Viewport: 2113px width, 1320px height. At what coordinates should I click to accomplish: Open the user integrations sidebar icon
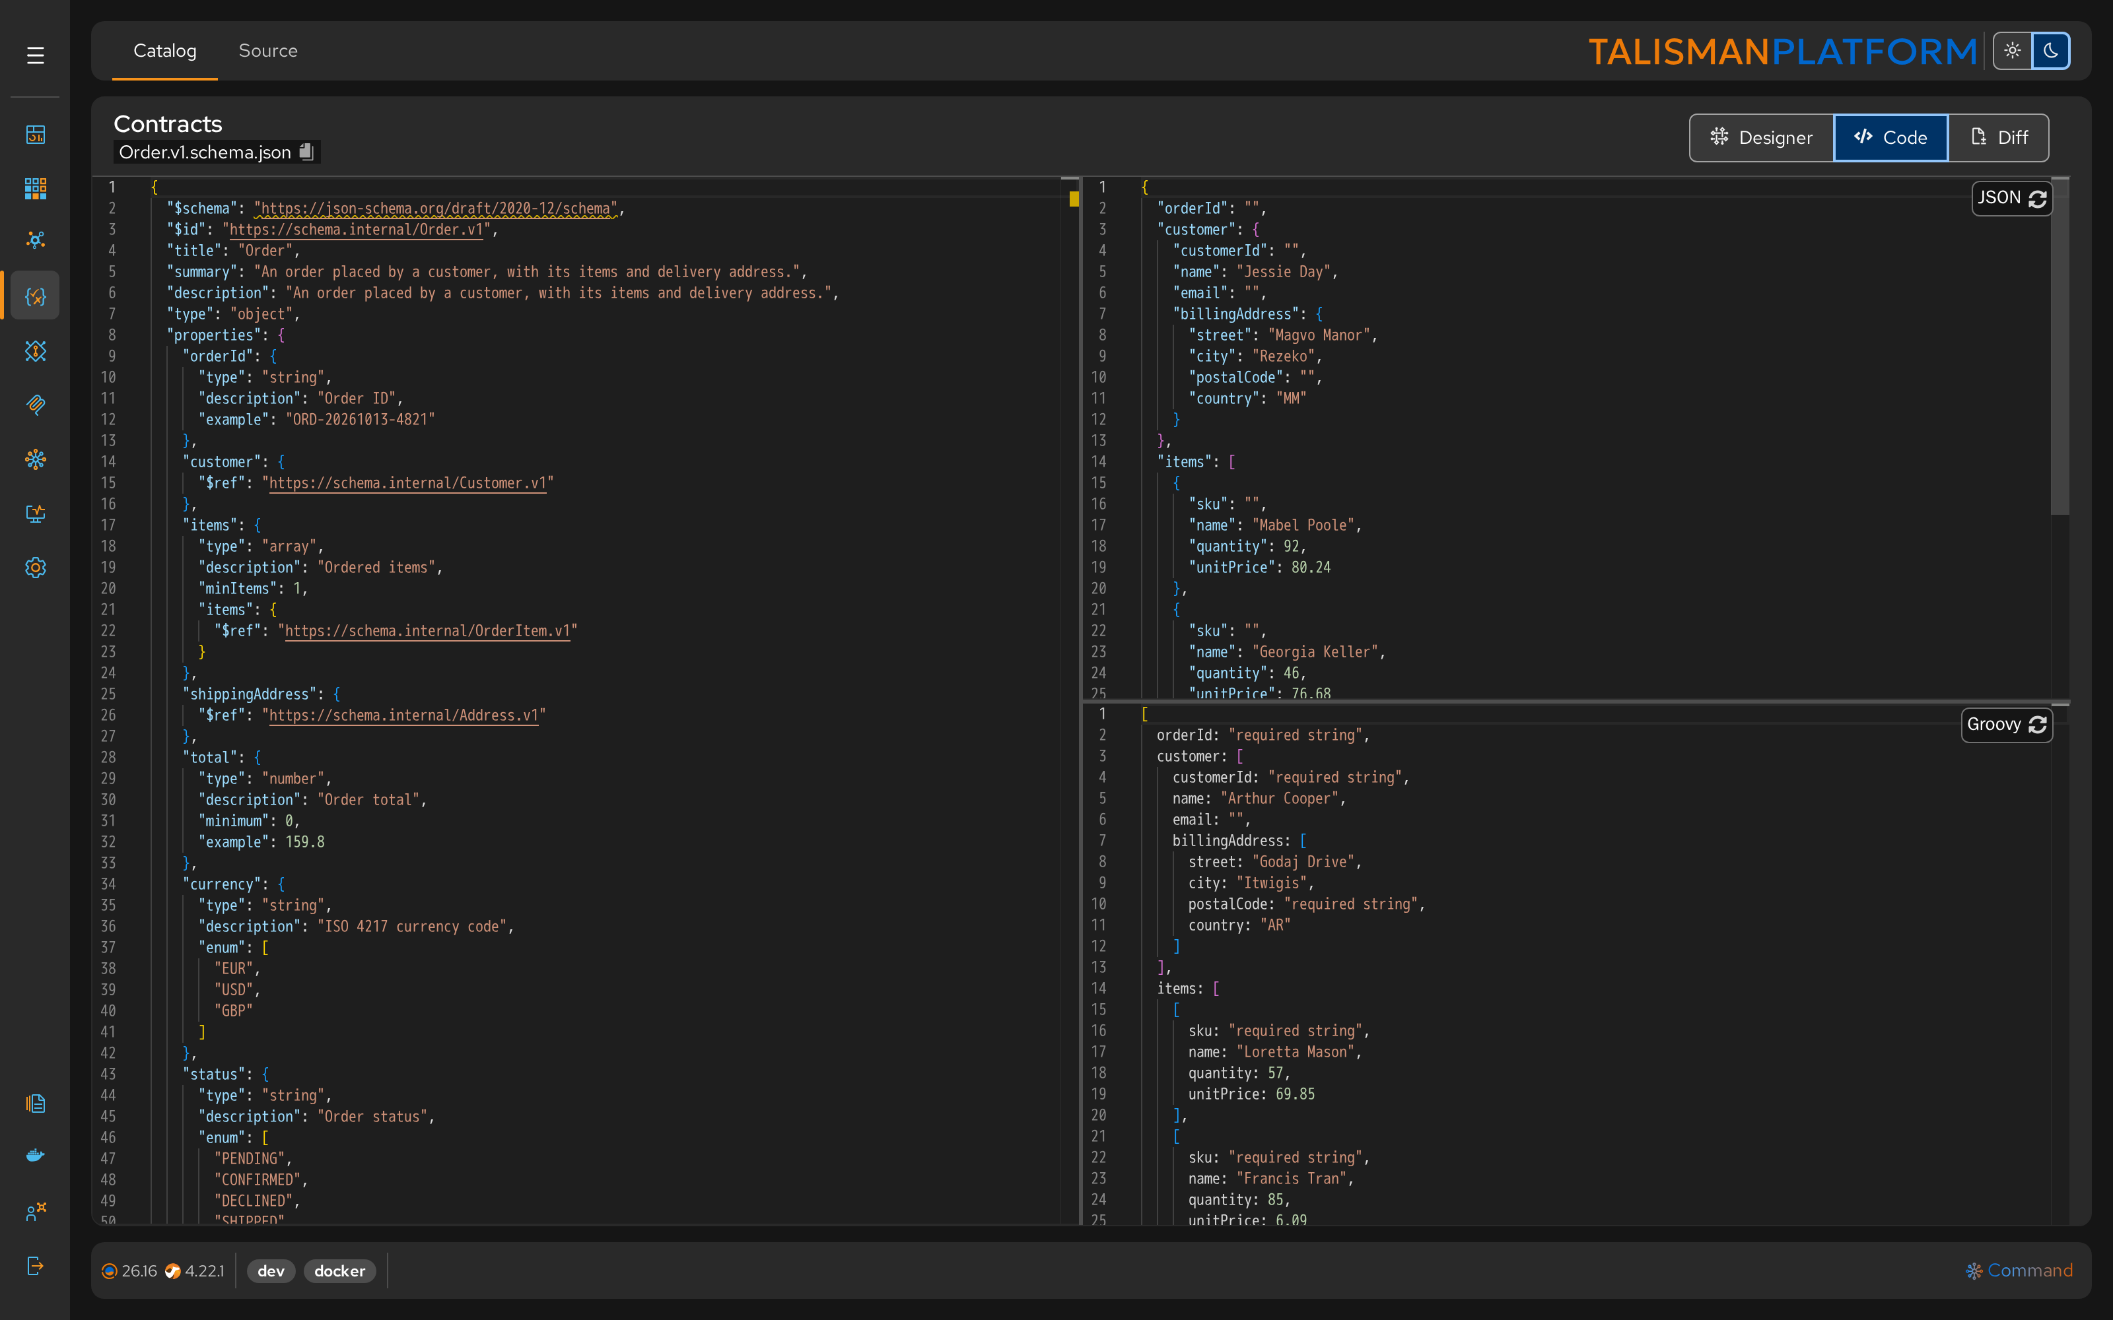click(x=35, y=1211)
